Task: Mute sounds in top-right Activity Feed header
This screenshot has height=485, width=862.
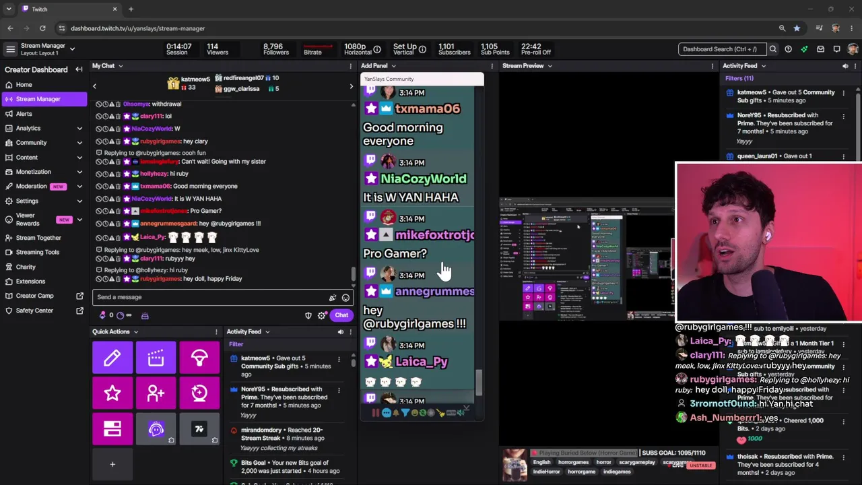Action: (845, 66)
